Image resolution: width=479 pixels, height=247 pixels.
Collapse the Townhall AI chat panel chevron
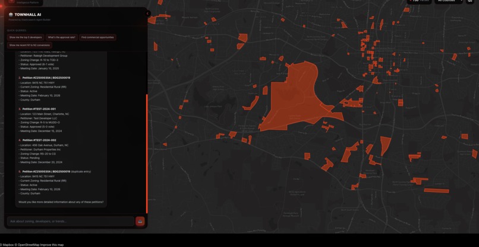point(147,14)
